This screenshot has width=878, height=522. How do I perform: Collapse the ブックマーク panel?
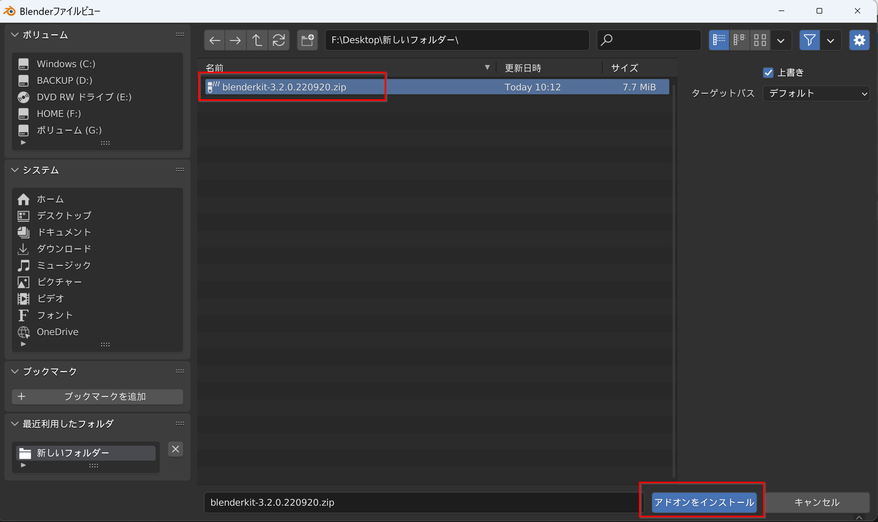(x=15, y=371)
